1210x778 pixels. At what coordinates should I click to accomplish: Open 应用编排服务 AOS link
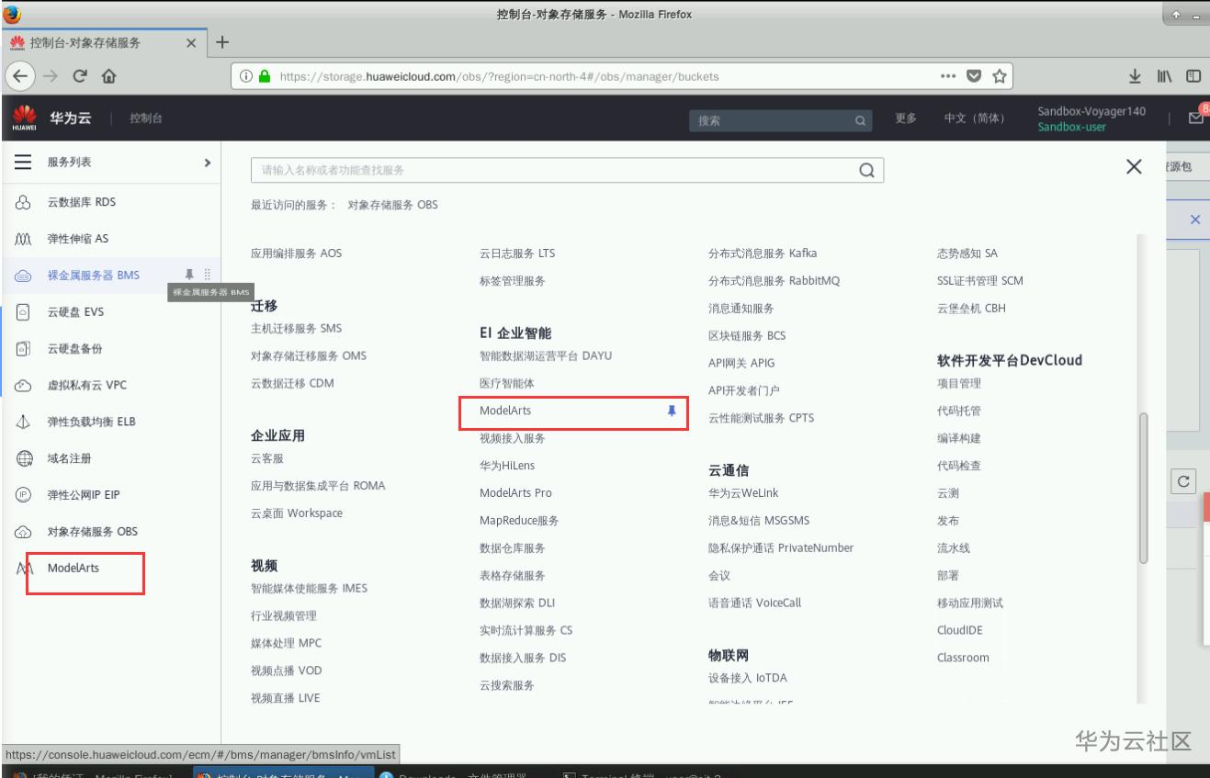297,254
